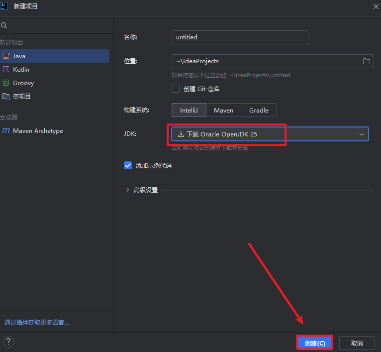Uncheck the 添加示例代码 checkbox

(128, 165)
